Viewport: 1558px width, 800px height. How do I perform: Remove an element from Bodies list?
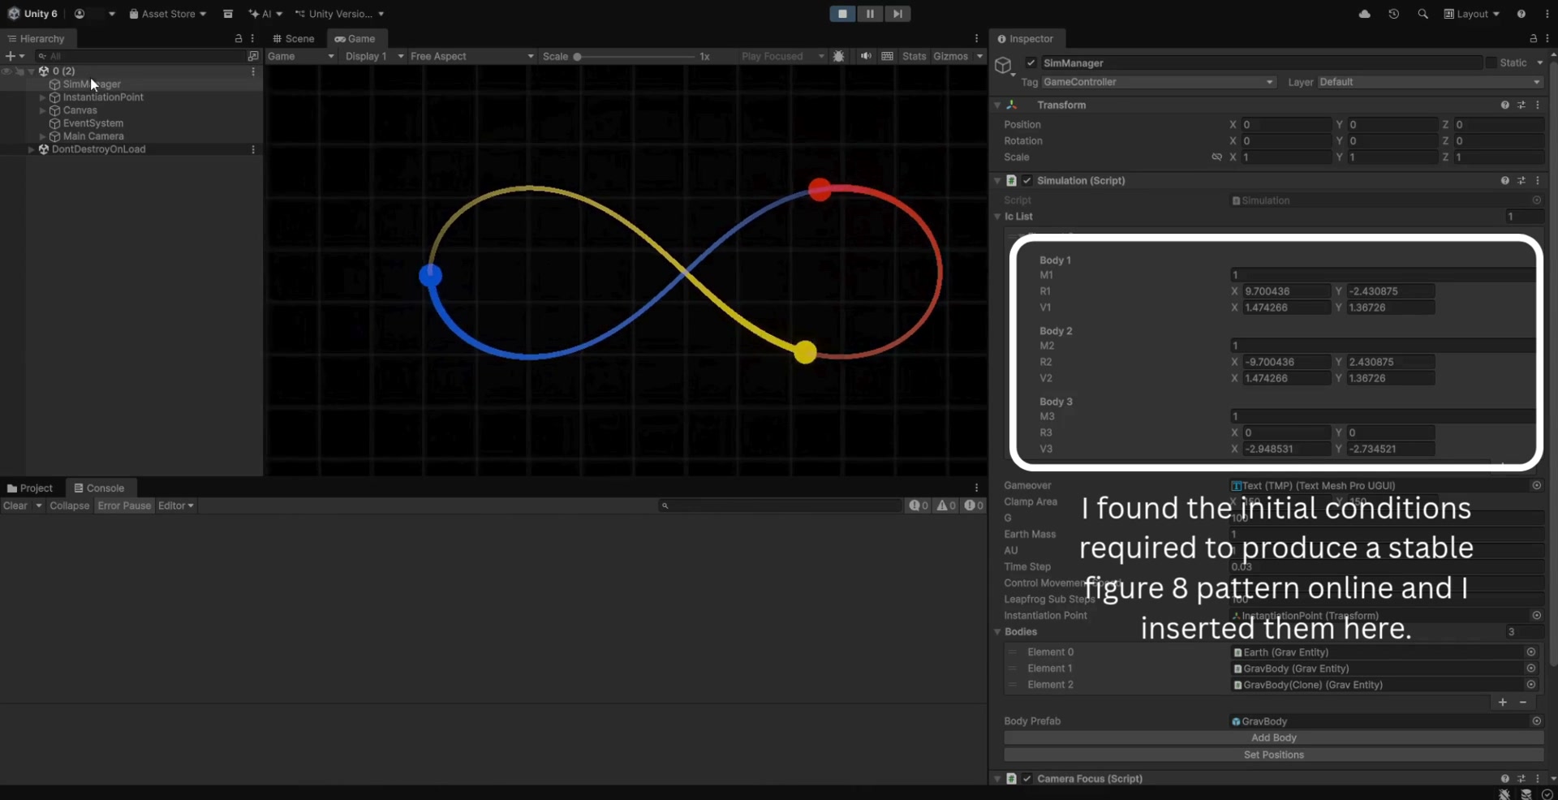coord(1523,703)
